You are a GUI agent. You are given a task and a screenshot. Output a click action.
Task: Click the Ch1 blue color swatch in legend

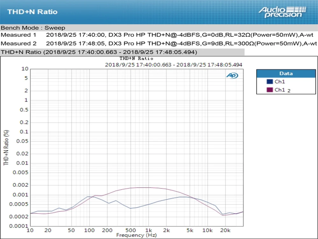(x=270, y=82)
